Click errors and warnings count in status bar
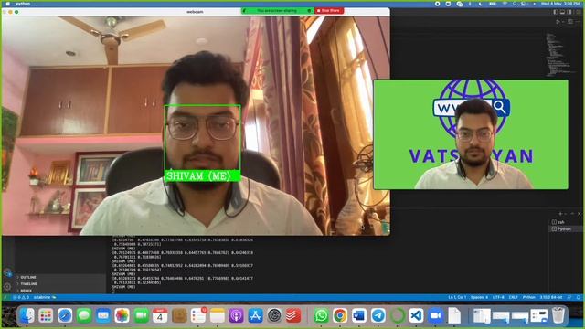This screenshot has width=585, height=329. click(x=21, y=297)
